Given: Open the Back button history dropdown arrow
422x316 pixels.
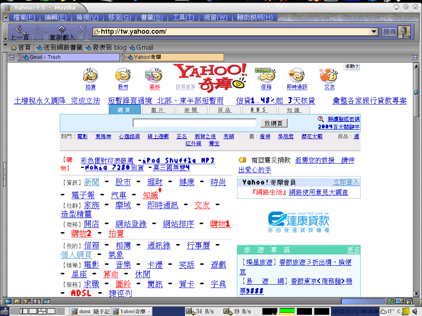Looking at the screenshot, I should point(25,33).
